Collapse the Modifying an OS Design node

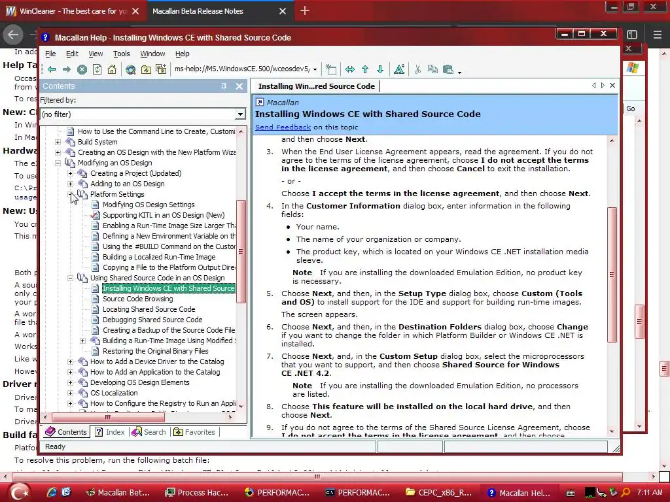58,163
